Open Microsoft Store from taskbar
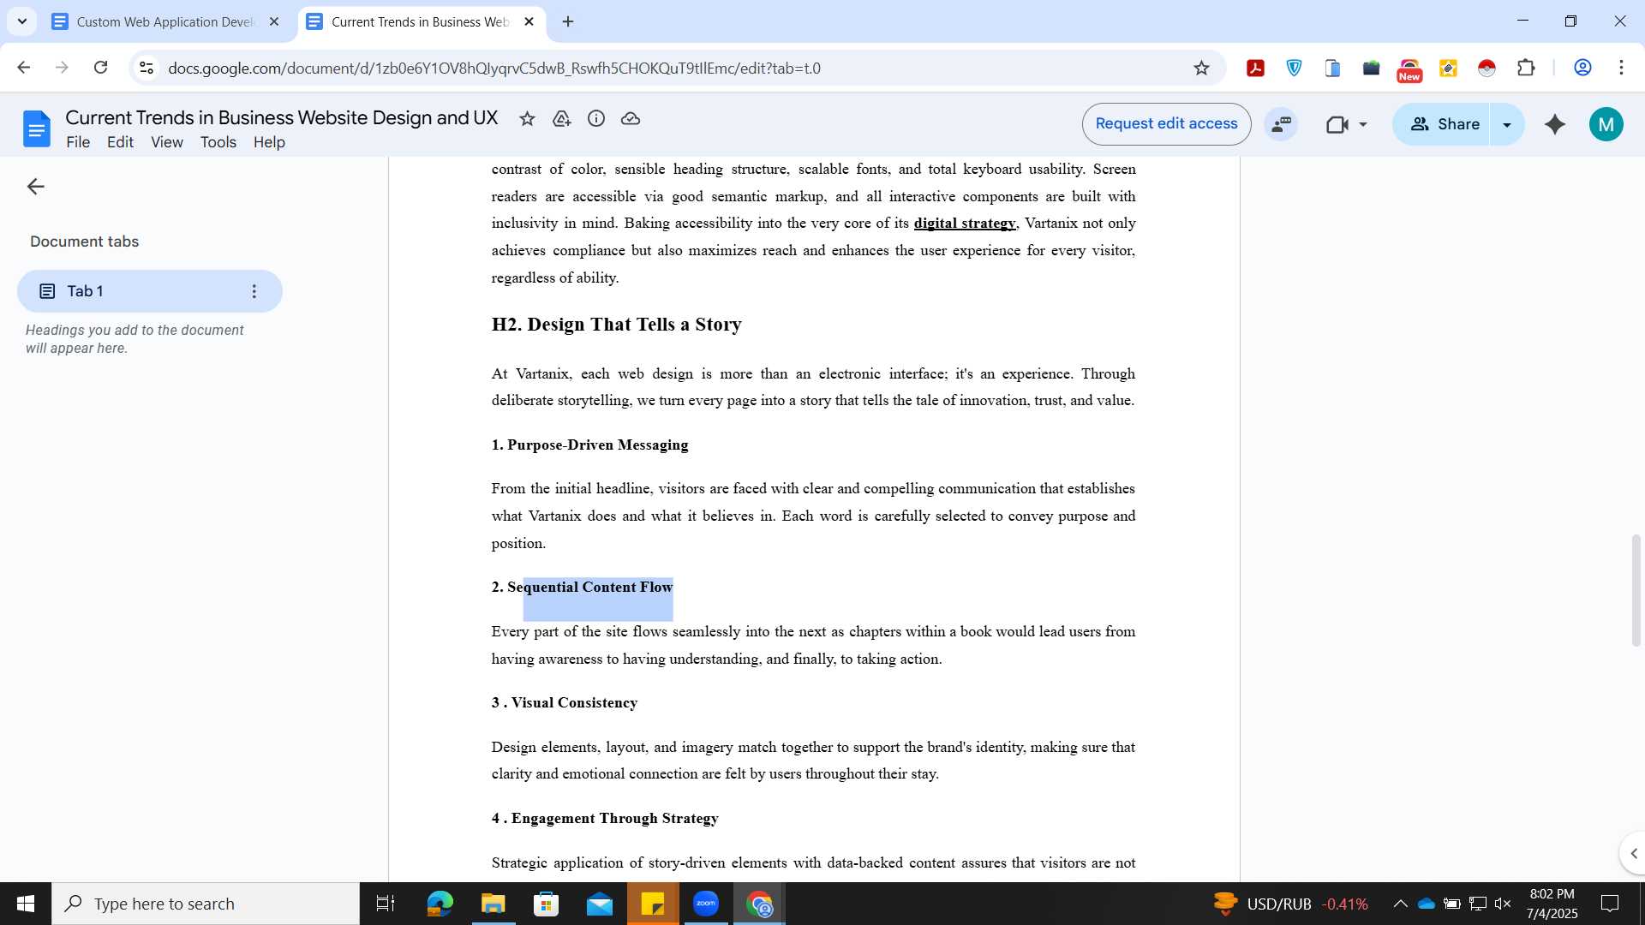 click(x=546, y=904)
